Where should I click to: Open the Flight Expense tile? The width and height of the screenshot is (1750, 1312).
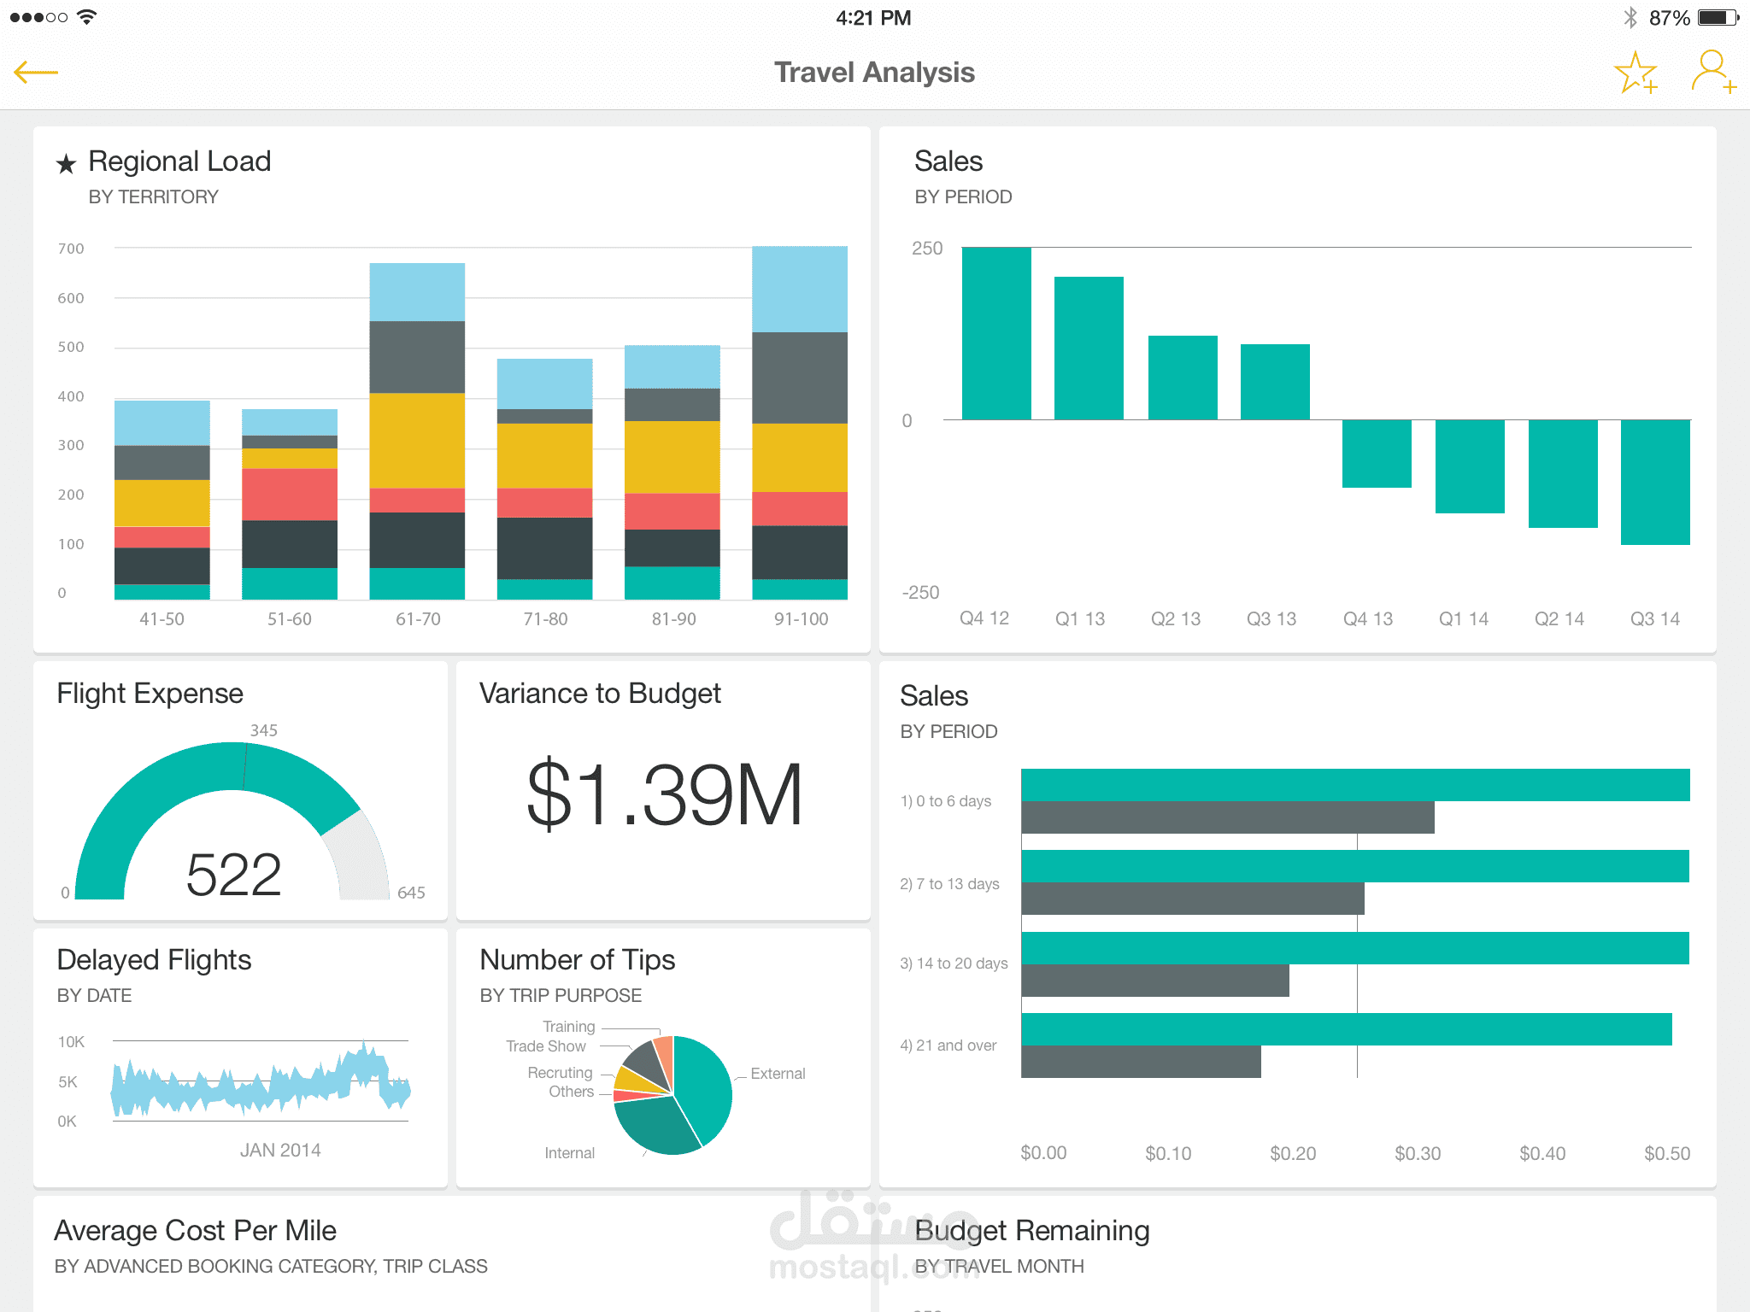coord(240,791)
